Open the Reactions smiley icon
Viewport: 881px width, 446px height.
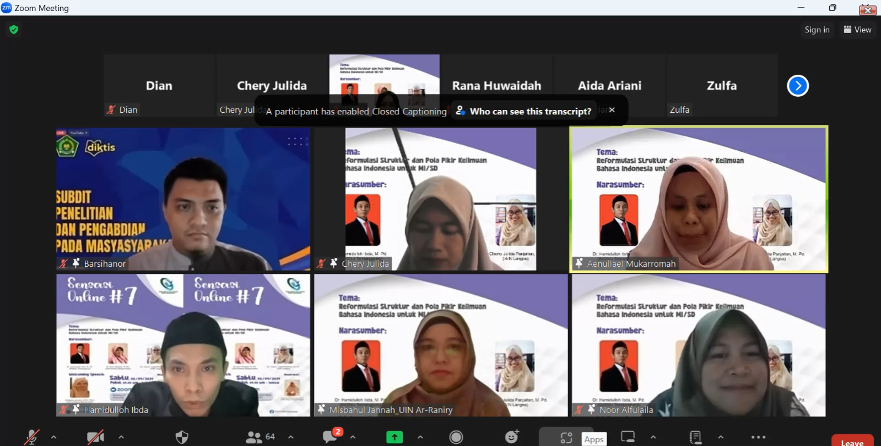[x=512, y=437]
